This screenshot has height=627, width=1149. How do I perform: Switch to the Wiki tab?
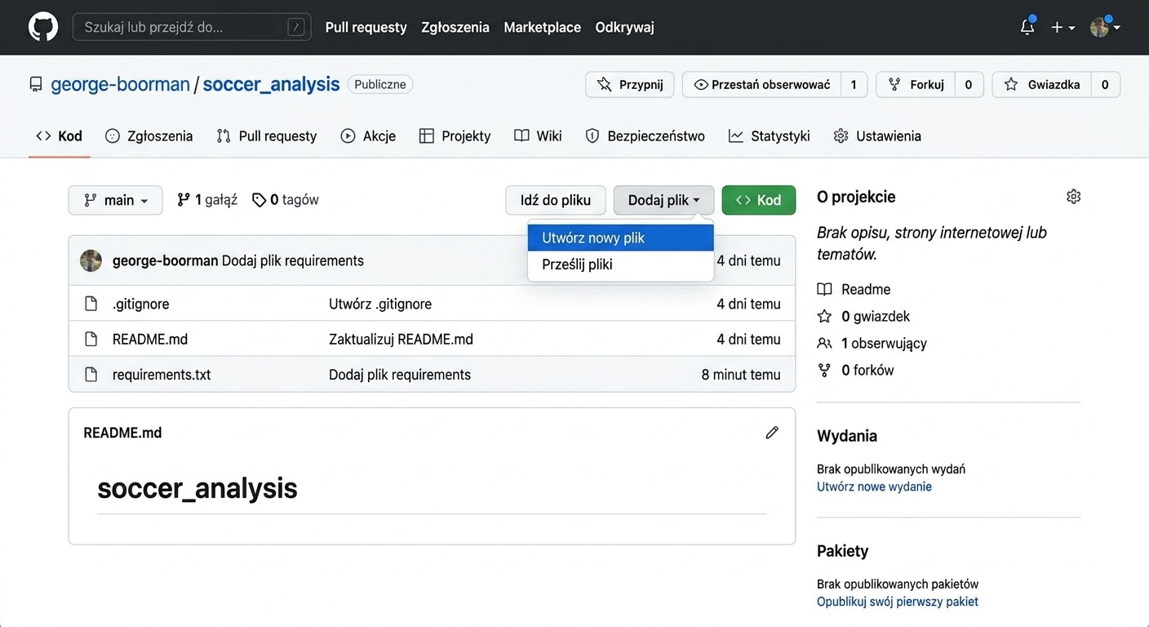click(x=538, y=136)
